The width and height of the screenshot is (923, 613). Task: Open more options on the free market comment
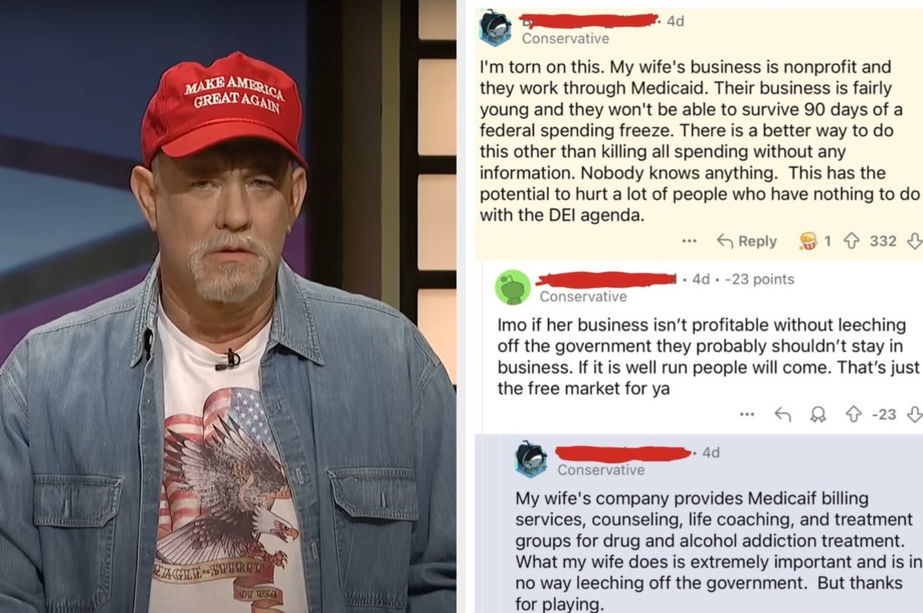click(747, 415)
